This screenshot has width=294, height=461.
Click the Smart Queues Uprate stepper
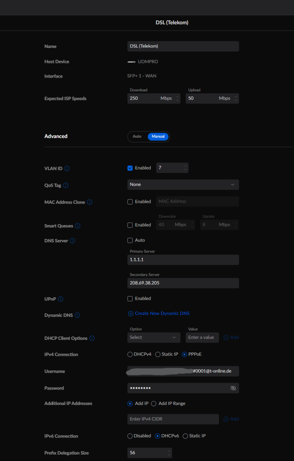[x=235, y=225]
